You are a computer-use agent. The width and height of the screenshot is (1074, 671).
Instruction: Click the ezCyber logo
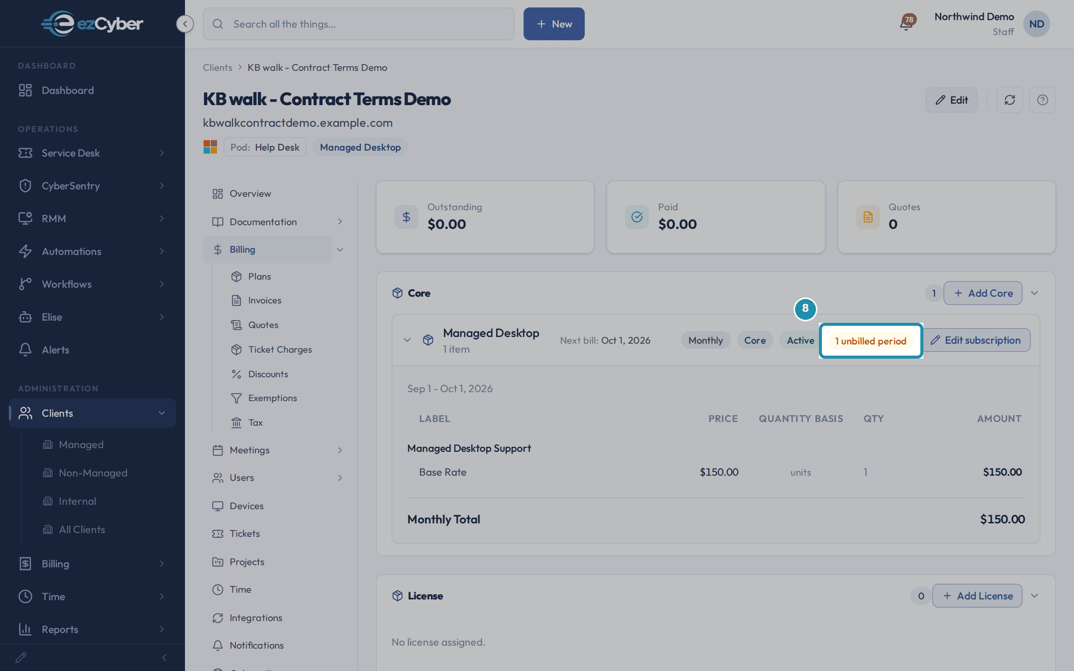click(x=92, y=23)
